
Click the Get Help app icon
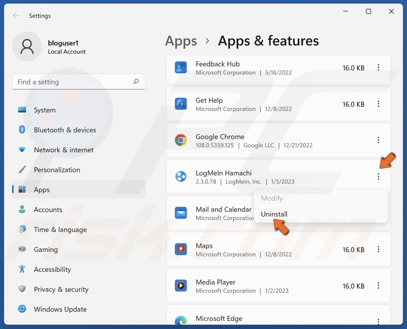[181, 104]
